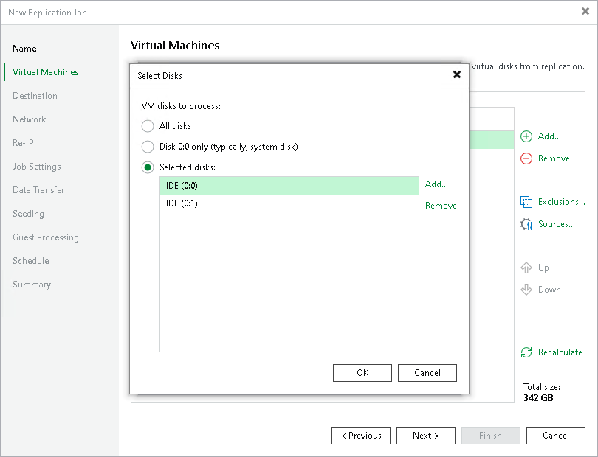The image size is (598, 457).
Task: Open the Summary wizard step
Action: (x=31, y=285)
